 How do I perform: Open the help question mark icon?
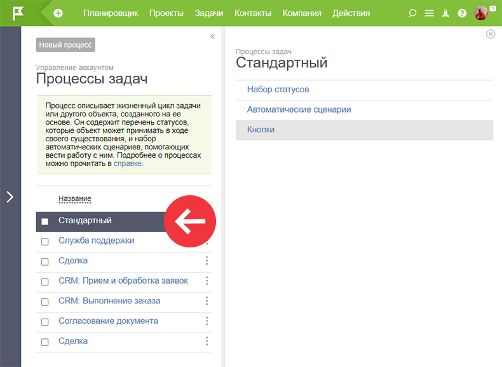(462, 13)
